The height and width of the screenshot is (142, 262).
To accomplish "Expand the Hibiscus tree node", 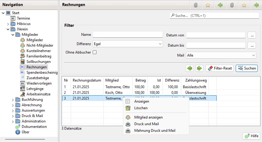I will 8,24.
